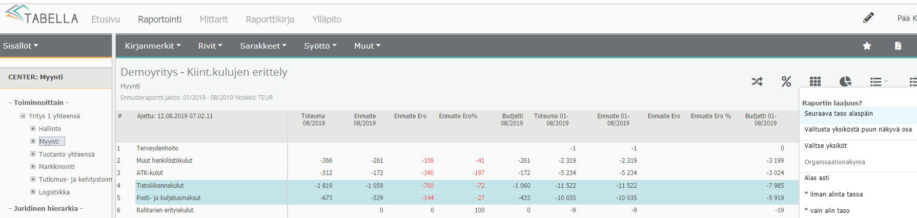This screenshot has width=917, height=218.
Task: Collapse the Yritys 1 yhteensä node
Action: pos(23,116)
